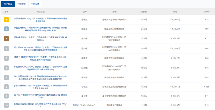Click the sales amount in rank 8 row
Viewport: 215px width, 110px height.
(175, 87)
